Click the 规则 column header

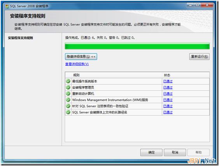point(76,75)
